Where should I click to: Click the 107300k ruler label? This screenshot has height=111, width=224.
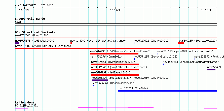coord(116,10)
